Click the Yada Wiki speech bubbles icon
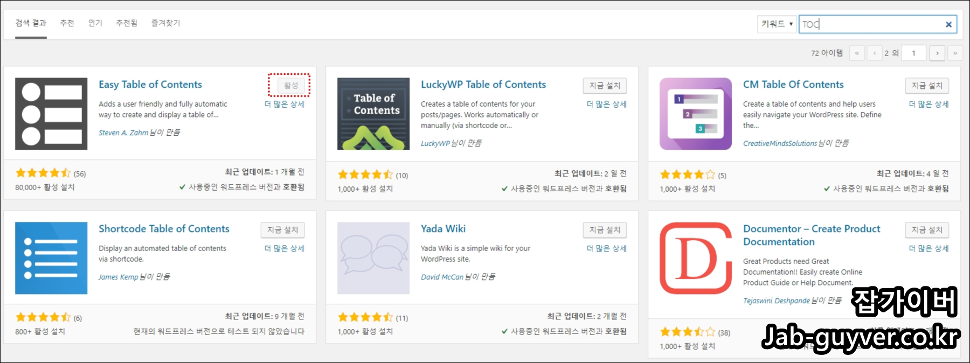Screen dimensions: 970x363 coord(373,258)
